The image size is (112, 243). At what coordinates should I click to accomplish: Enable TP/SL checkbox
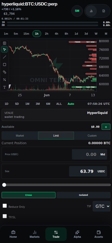point(5,216)
